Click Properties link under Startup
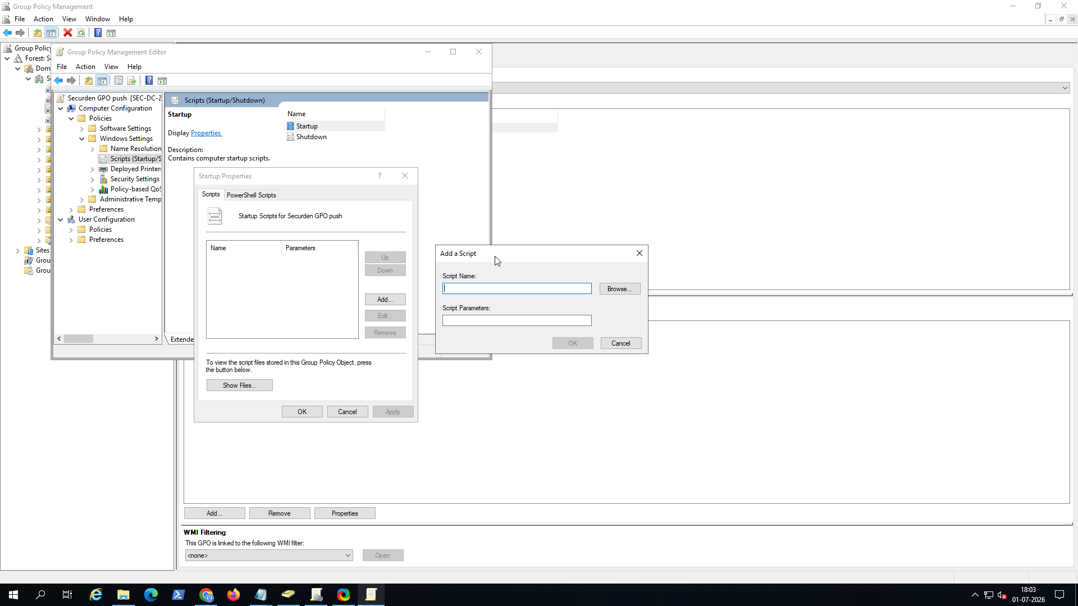The height and width of the screenshot is (606, 1078). [x=206, y=133]
